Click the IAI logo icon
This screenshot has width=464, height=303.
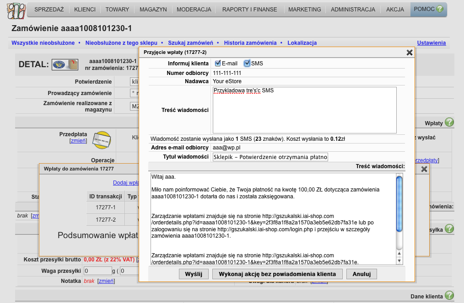(x=16, y=11)
